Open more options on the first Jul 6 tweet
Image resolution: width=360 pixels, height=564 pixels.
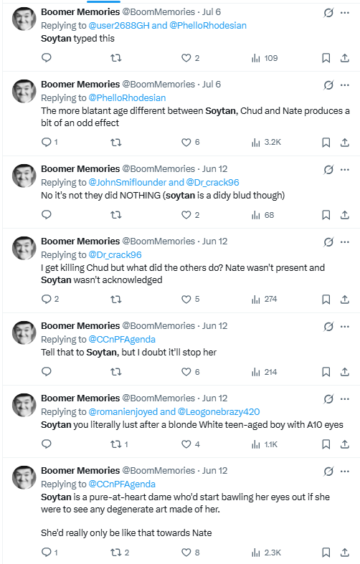(x=345, y=13)
